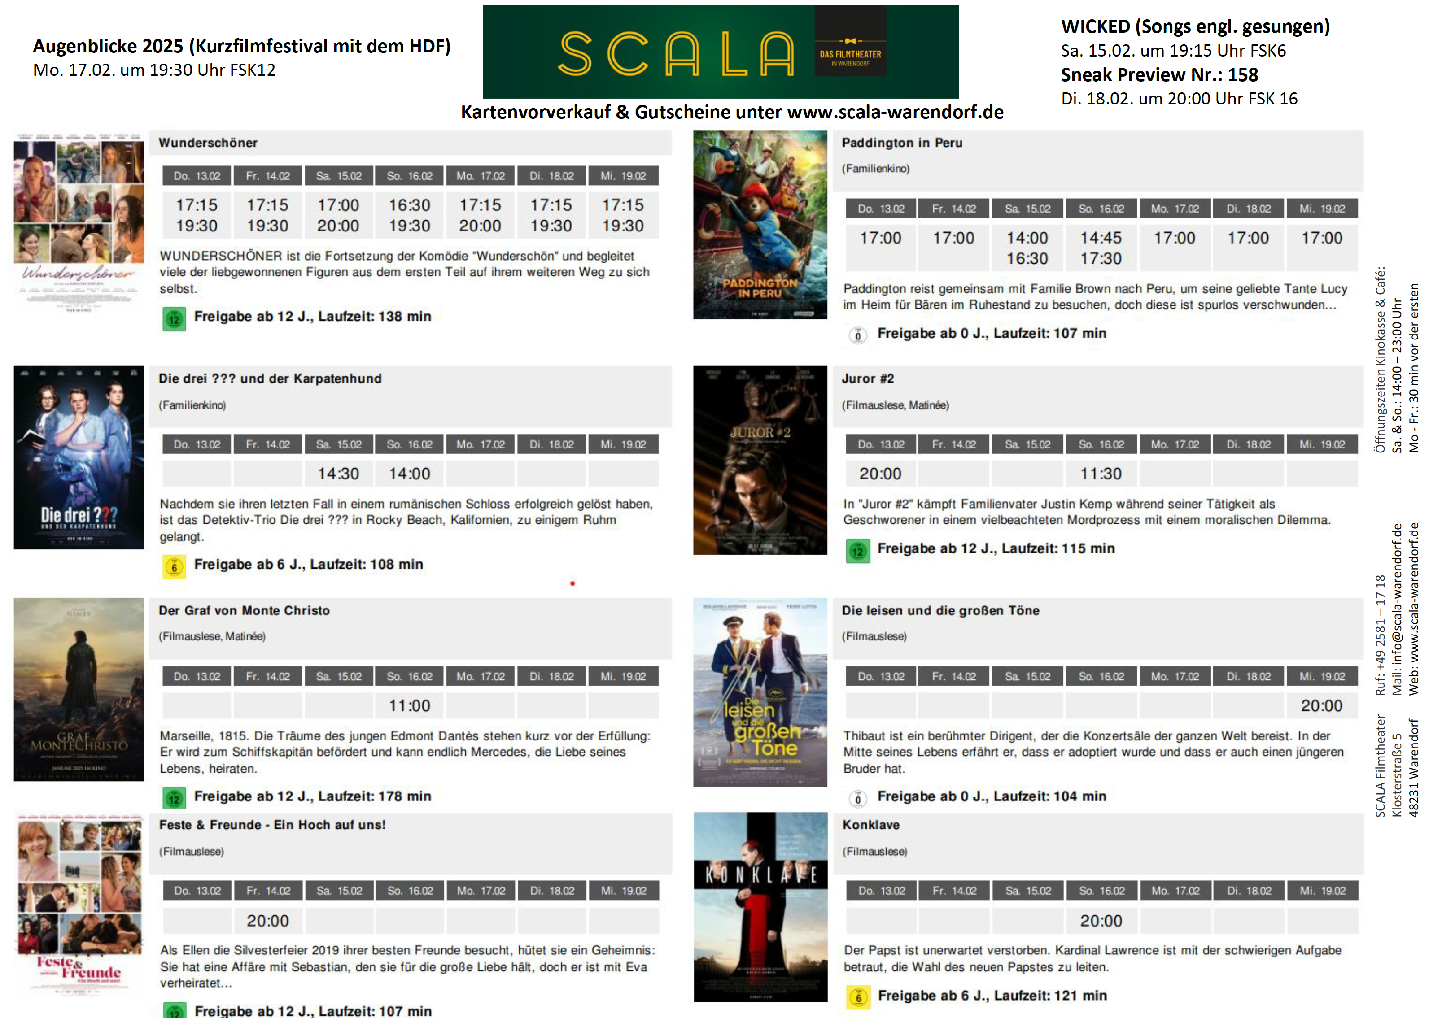
Task: Click the FSK 12 badge under Wunderschöner
Action: click(x=174, y=319)
